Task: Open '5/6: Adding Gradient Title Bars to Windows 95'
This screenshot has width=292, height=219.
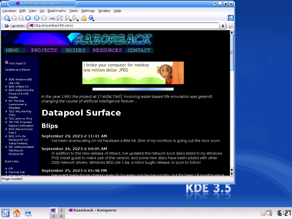Action: pos(21,151)
